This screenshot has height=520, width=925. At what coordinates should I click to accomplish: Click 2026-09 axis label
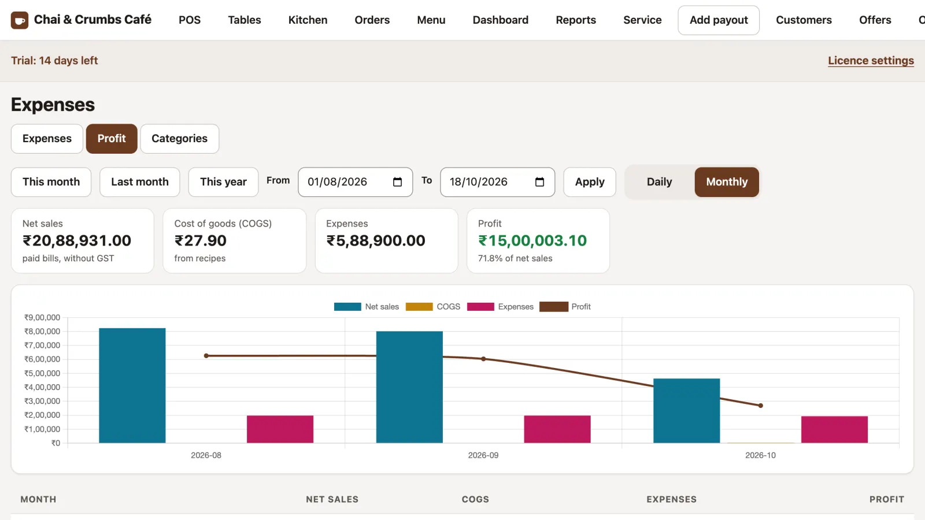[483, 455]
